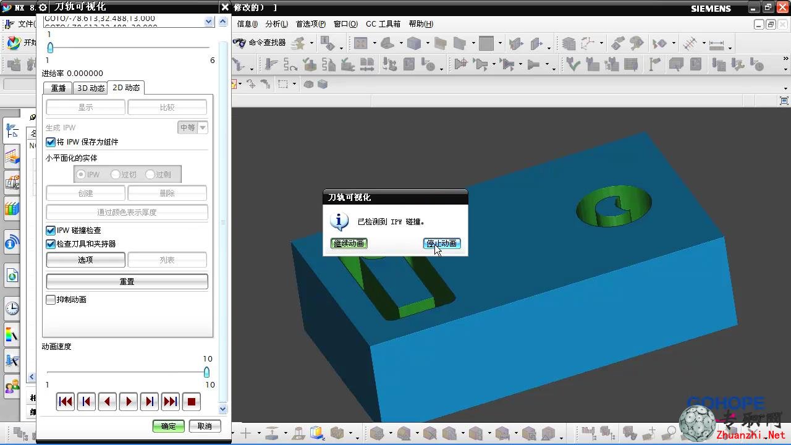Open the 帮助(H) menu

coord(421,24)
